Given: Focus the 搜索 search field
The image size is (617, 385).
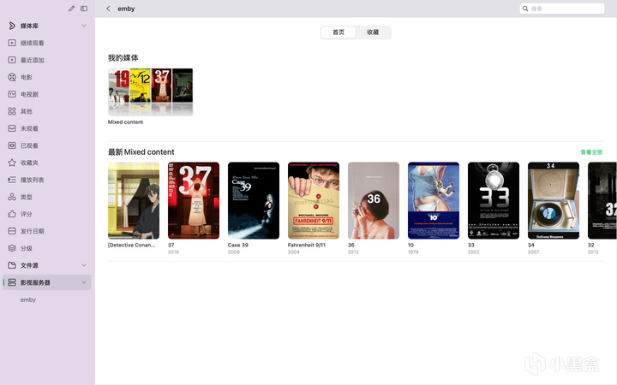Looking at the screenshot, I should point(562,9).
